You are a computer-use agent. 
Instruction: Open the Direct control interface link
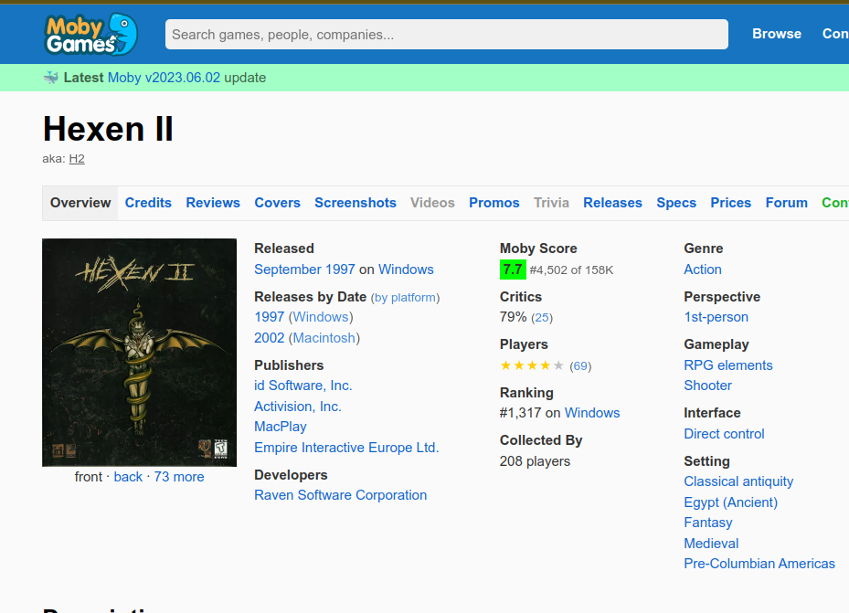pos(724,434)
